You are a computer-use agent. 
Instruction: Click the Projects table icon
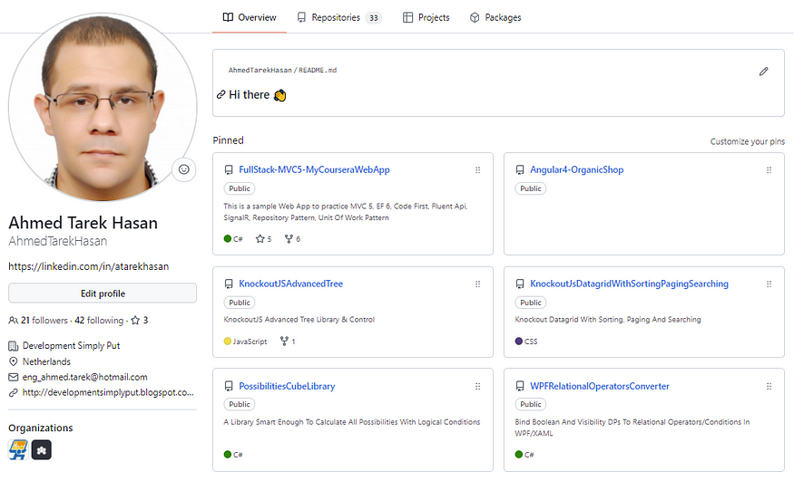[407, 17]
